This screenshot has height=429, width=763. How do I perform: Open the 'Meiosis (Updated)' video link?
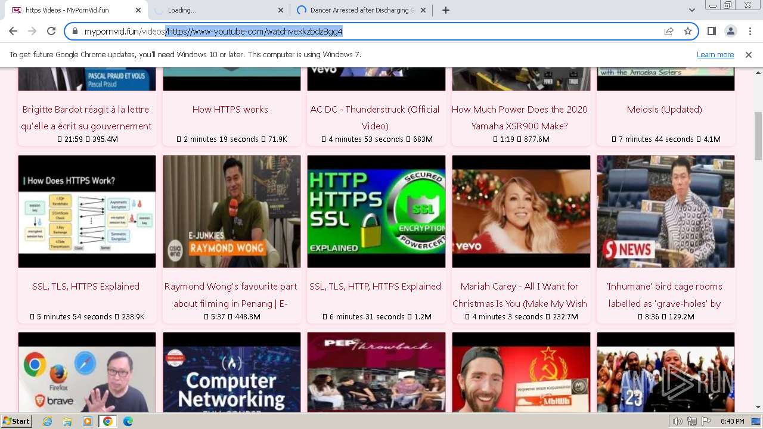[664, 110]
